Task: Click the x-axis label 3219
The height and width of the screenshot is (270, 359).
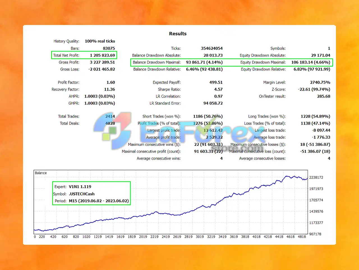Action: pyautogui.click(x=211, y=237)
